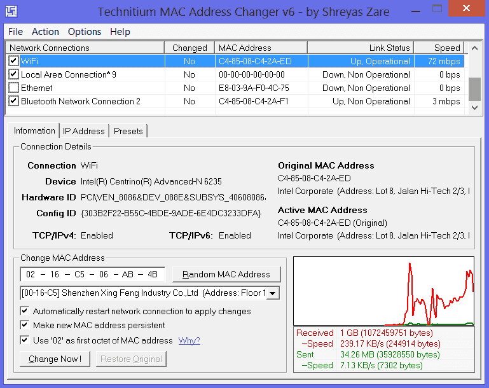Click the network traffic graph
Viewport: 489px width, 388px height.
[384, 291]
